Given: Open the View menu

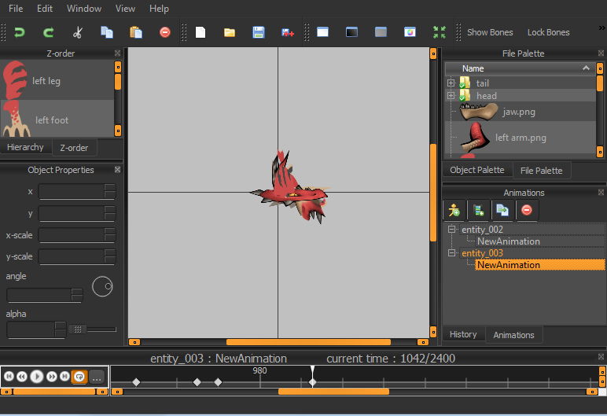Looking at the screenshot, I should tap(125, 9).
